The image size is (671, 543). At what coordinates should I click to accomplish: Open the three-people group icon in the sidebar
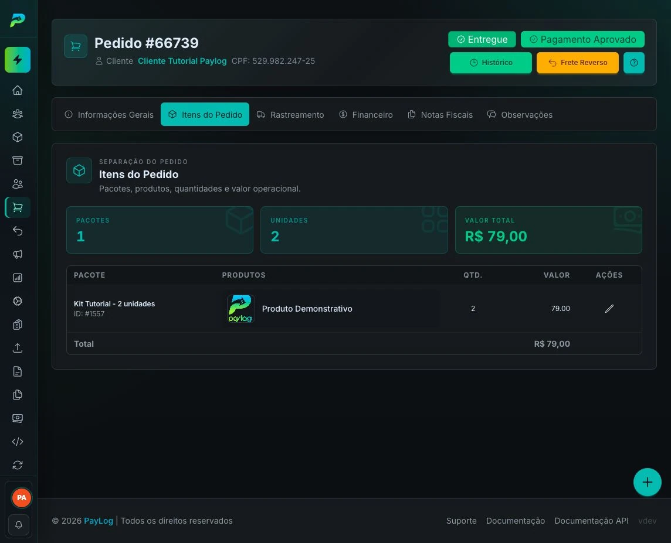coord(18,114)
